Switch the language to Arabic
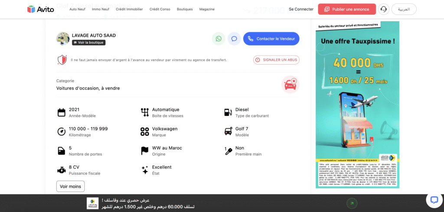This screenshot has height=212, width=444. pyautogui.click(x=404, y=10)
